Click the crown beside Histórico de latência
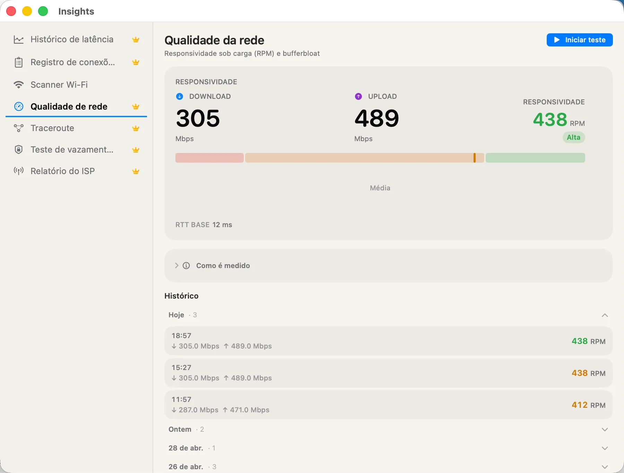The image size is (624, 473). click(136, 40)
